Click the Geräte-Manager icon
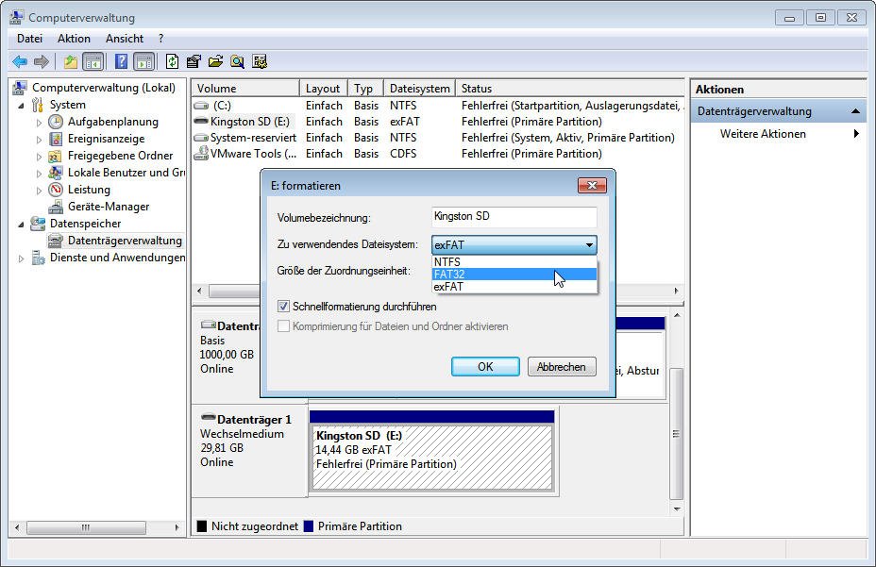The image size is (876, 567). point(56,207)
